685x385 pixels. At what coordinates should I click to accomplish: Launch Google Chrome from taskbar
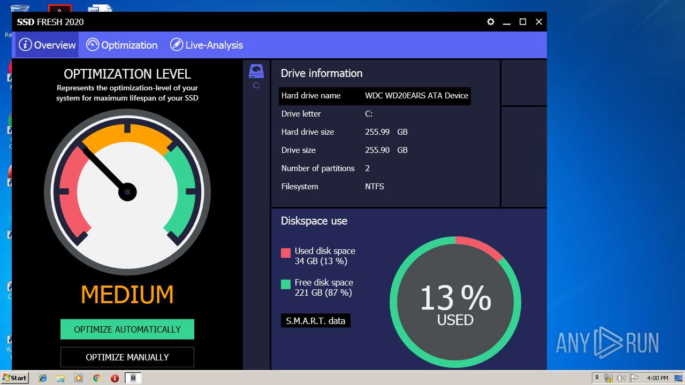point(97,378)
